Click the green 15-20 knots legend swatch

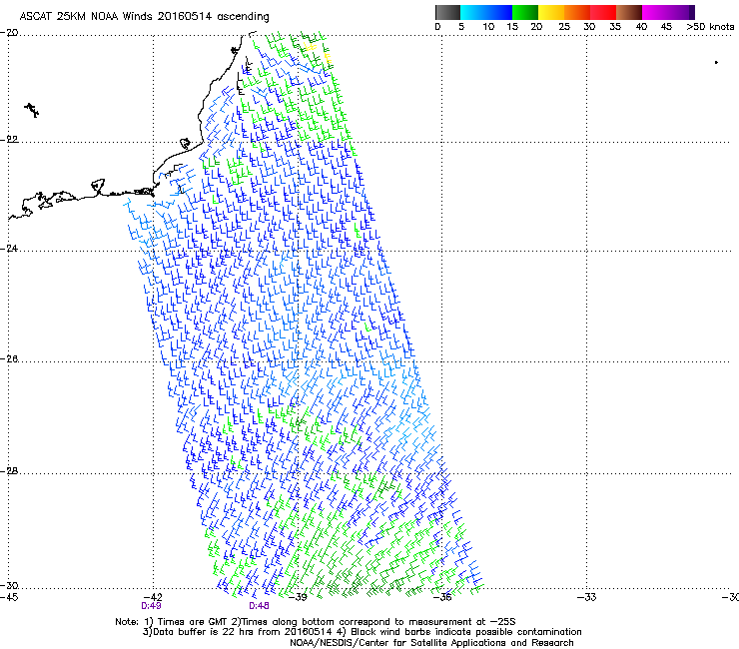[525, 12]
